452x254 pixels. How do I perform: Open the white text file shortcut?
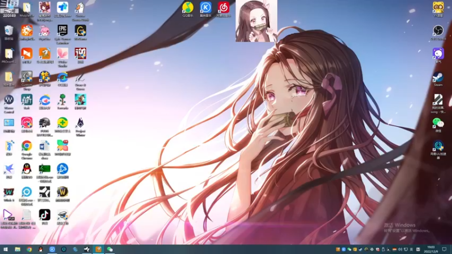27,215
